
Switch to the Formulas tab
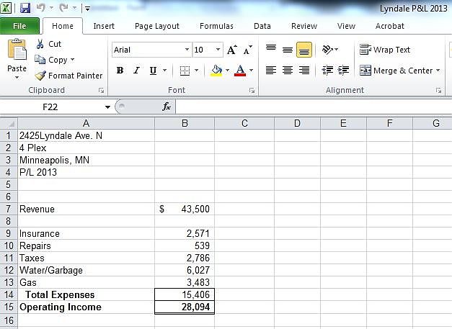[216, 26]
